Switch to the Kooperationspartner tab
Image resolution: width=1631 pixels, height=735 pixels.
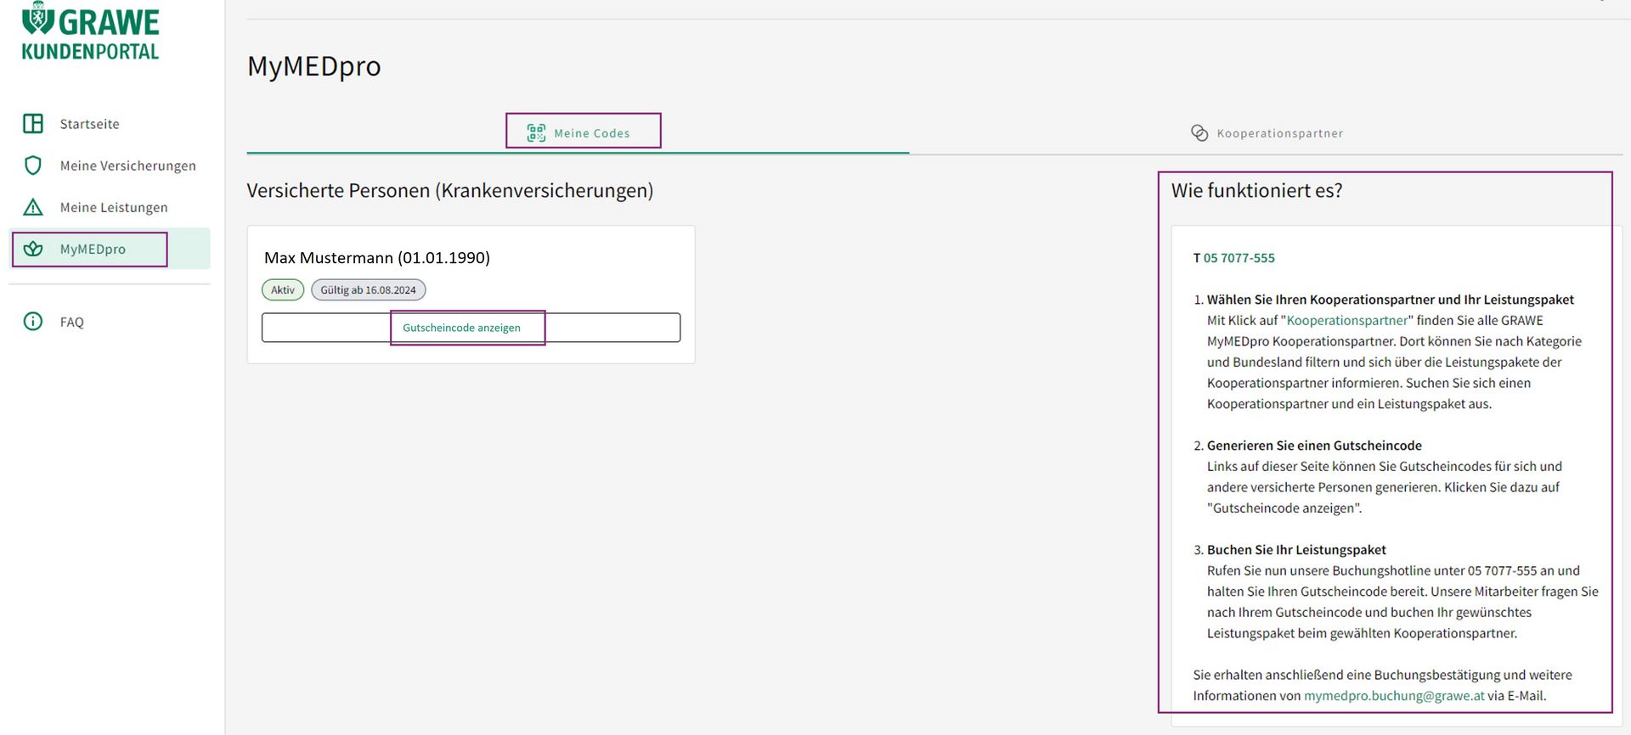(1267, 133)
